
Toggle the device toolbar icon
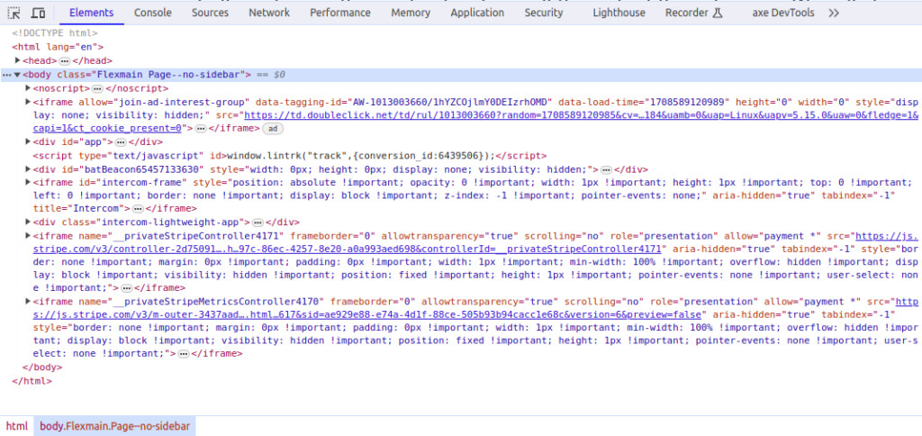pos(38,13)
